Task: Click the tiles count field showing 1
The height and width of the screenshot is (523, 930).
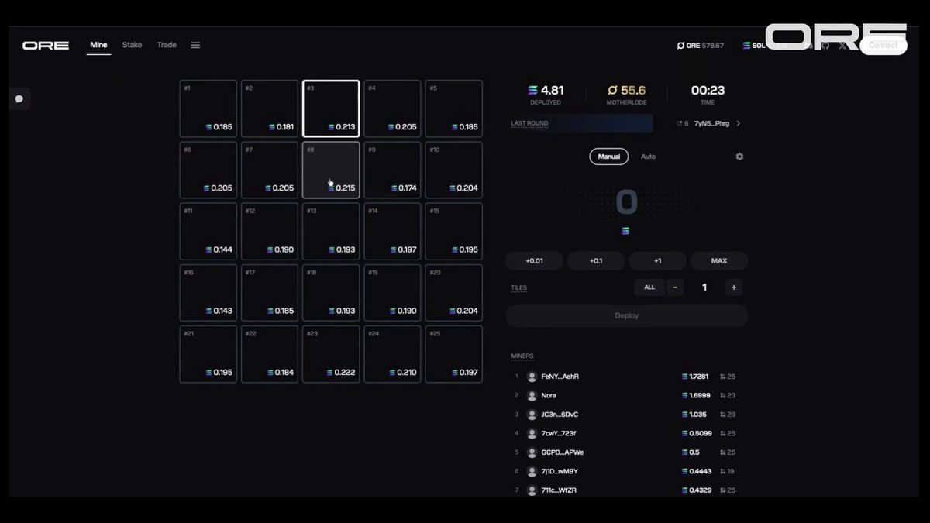Action: [704, 287]
